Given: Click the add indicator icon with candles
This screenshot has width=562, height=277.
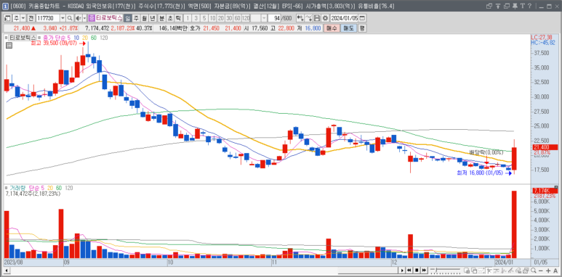Looking at the screenshot, I should pos(300,18).
